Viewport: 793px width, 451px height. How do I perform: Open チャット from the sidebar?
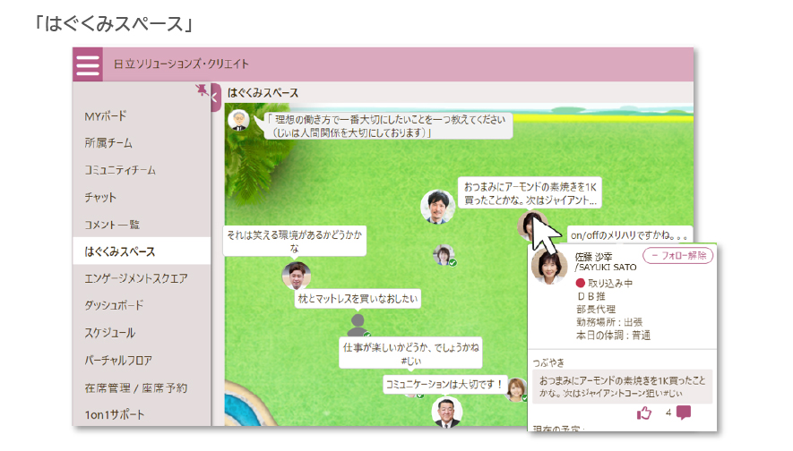tap(100, 197)
